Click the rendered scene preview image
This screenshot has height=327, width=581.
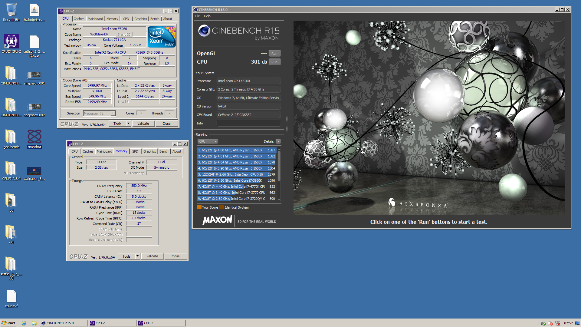[429, 118]
